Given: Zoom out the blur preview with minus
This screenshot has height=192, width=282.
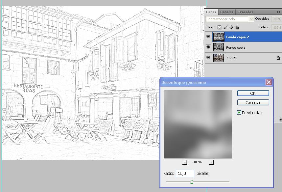Looking at the screenshot, I should point(185,162).
